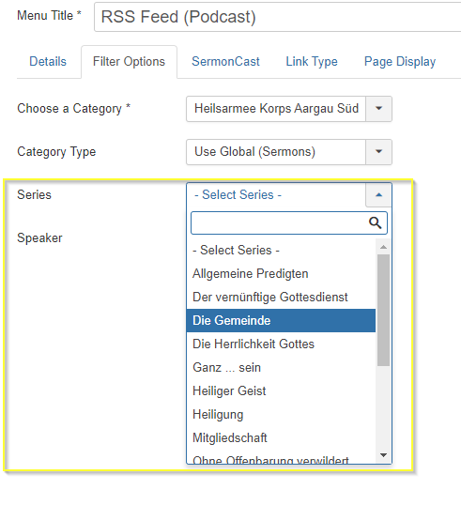
Task: Expand the Category Type dropdown arrow
Action: [379, 152]
